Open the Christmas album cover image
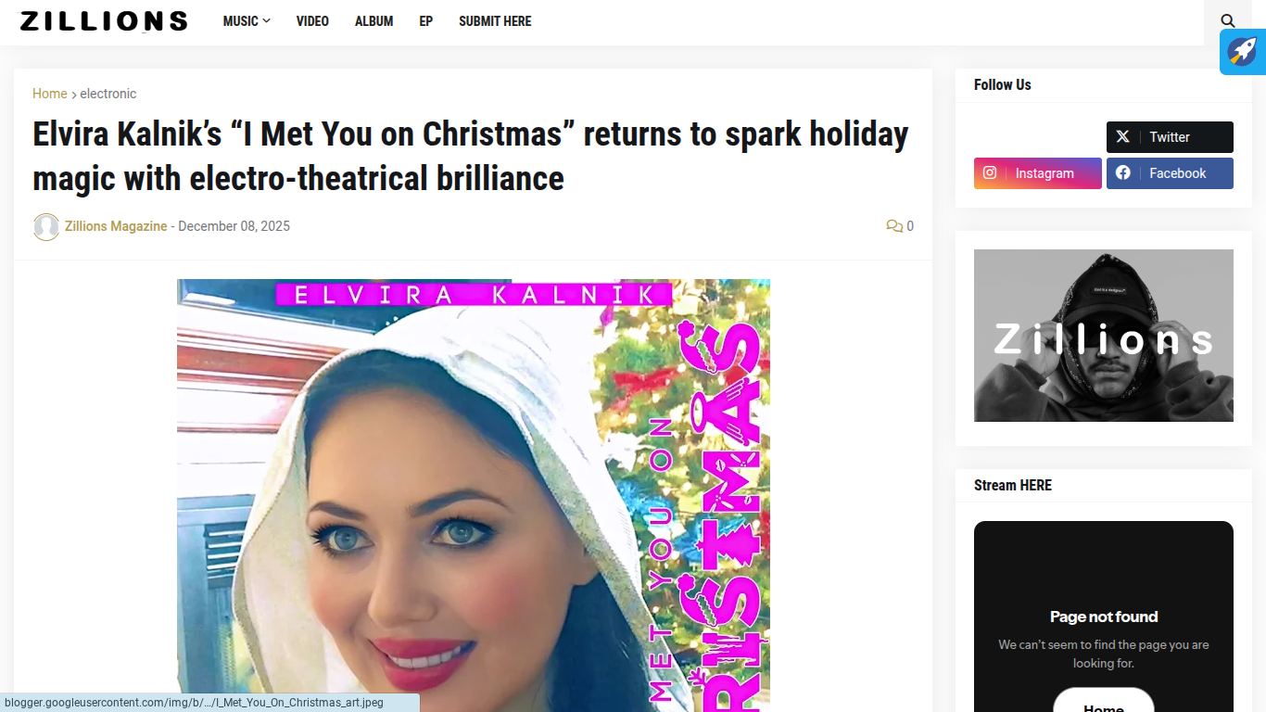 coord(474,495)
